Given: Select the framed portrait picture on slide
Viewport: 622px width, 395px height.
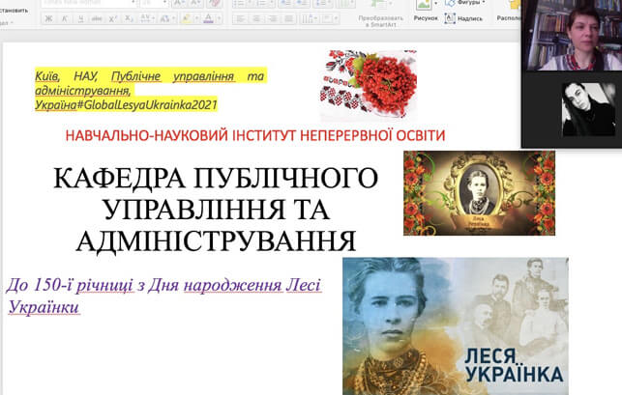Looking at the screenshot, I should click(x=479, y=192).
